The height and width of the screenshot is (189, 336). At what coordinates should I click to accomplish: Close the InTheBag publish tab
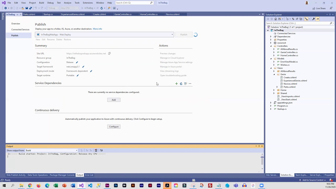20,14
